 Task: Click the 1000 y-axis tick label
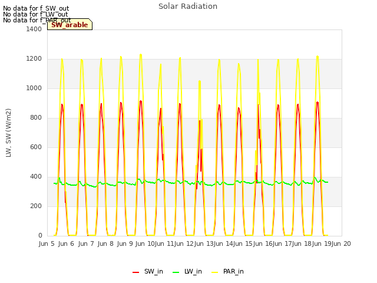(34, 88)
